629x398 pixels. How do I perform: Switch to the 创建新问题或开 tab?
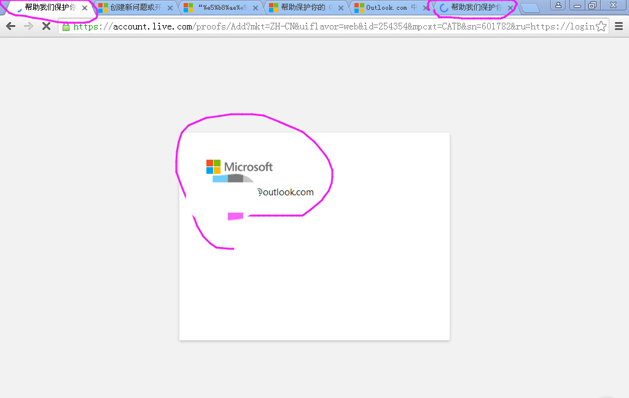136,7
